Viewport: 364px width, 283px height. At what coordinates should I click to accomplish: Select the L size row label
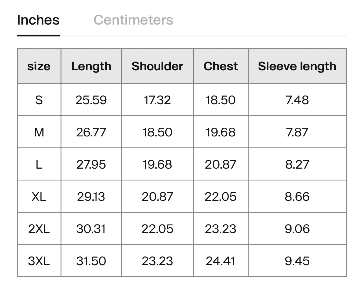[39, 164]
